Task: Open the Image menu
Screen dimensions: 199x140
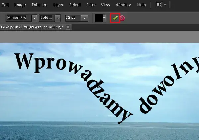Action: point(20,5)
